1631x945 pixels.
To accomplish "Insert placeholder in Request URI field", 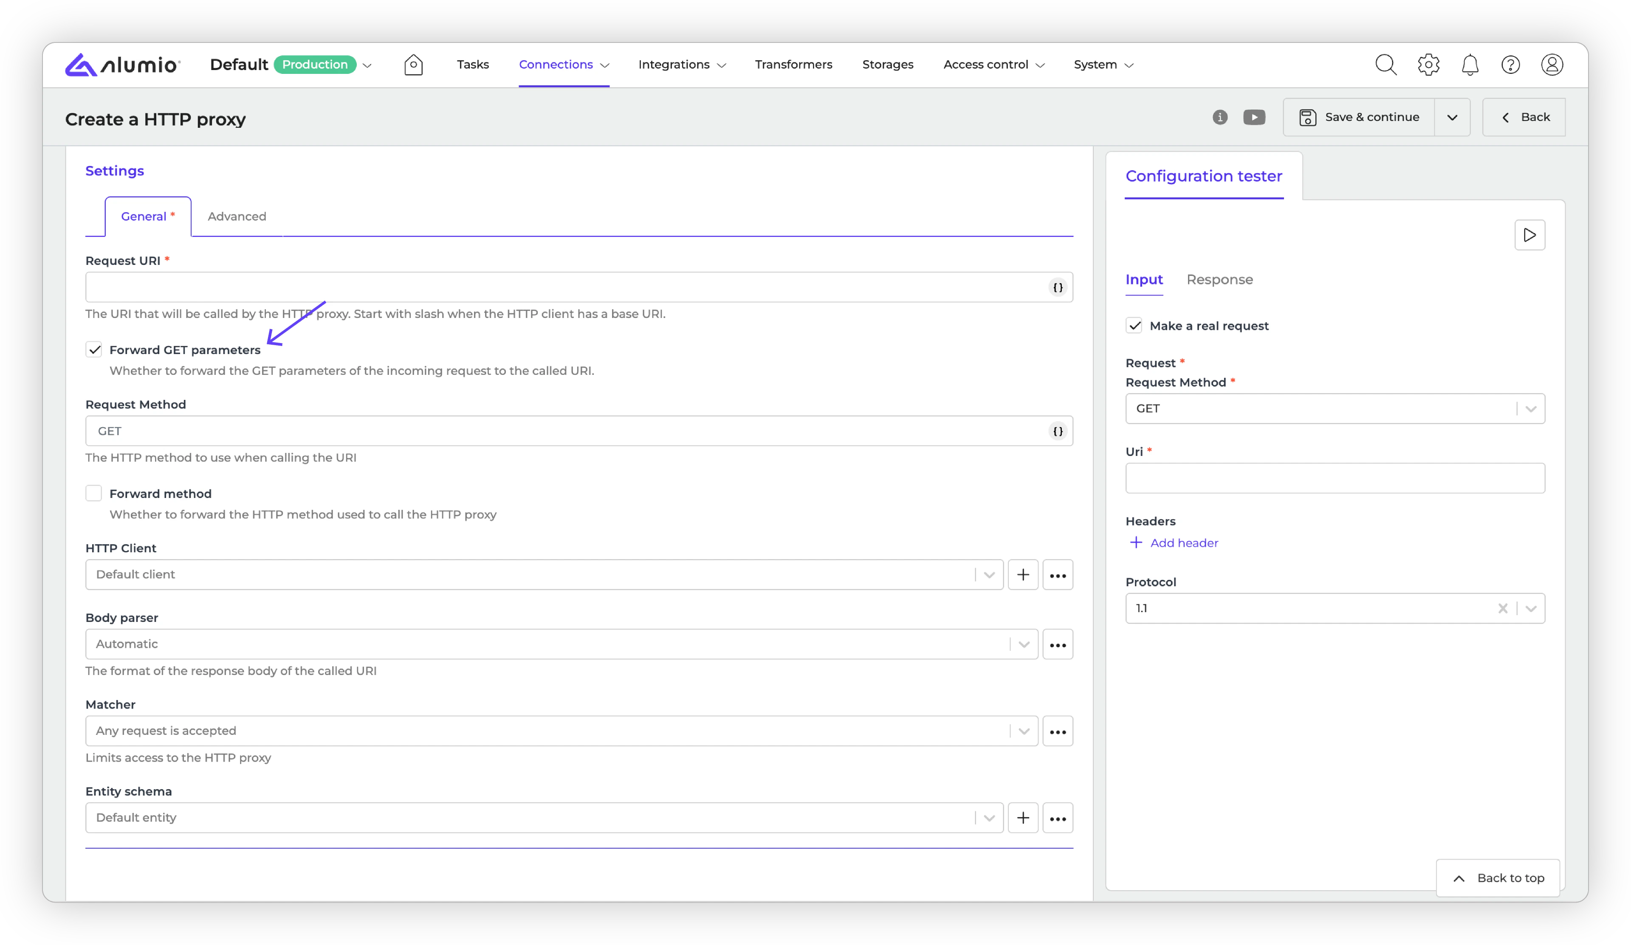I will tap(1058, 287).
